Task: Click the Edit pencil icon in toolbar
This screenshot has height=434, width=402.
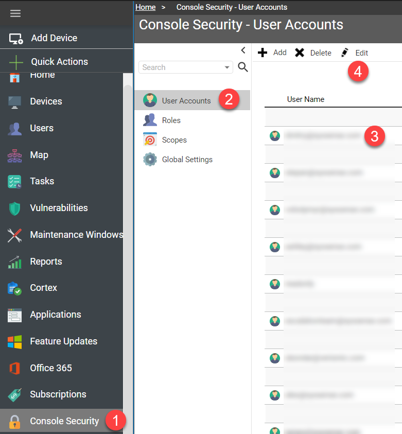Action: 345,53
